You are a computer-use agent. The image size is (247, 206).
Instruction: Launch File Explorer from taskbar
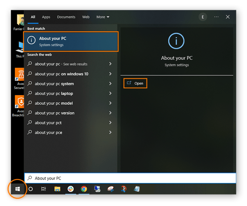(57, 189)
